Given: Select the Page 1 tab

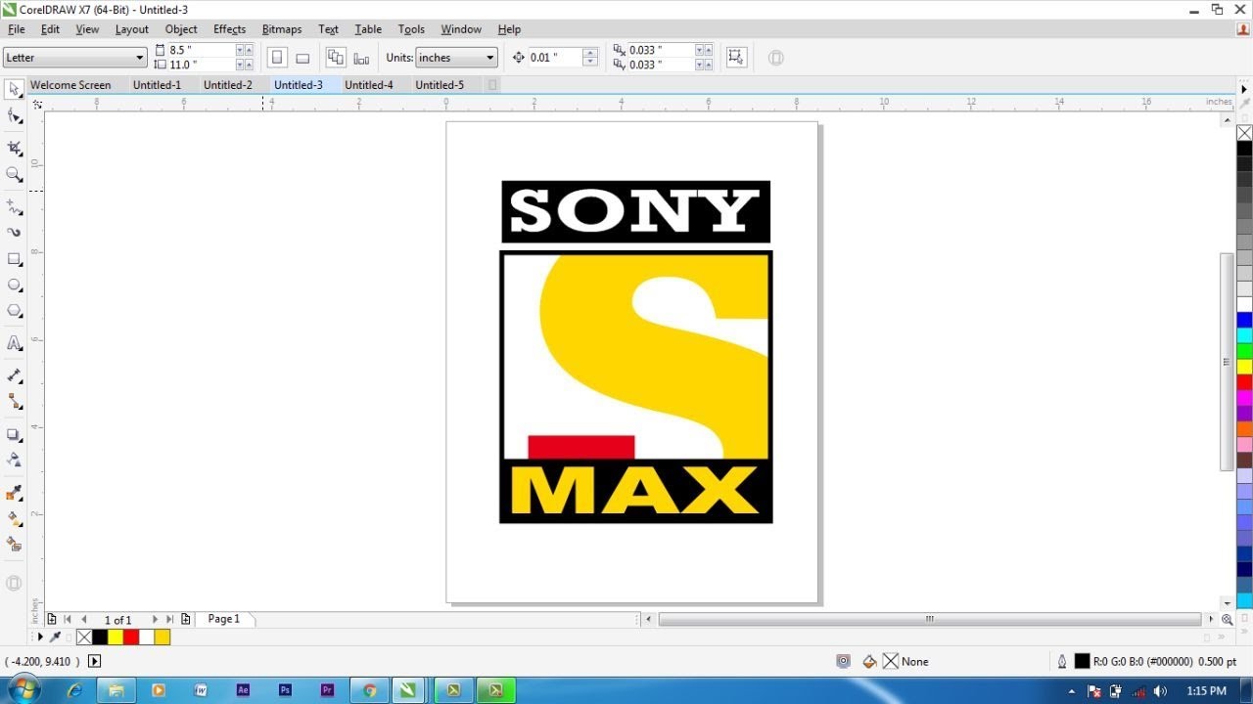Looking at the screenshot, I should [x=224, y=619].
